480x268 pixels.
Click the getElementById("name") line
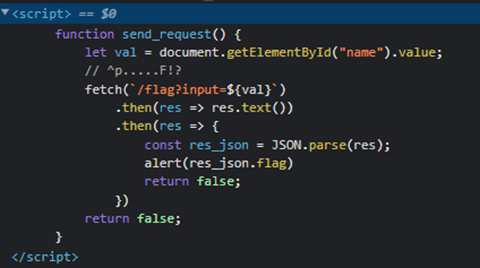click(264, 53)
